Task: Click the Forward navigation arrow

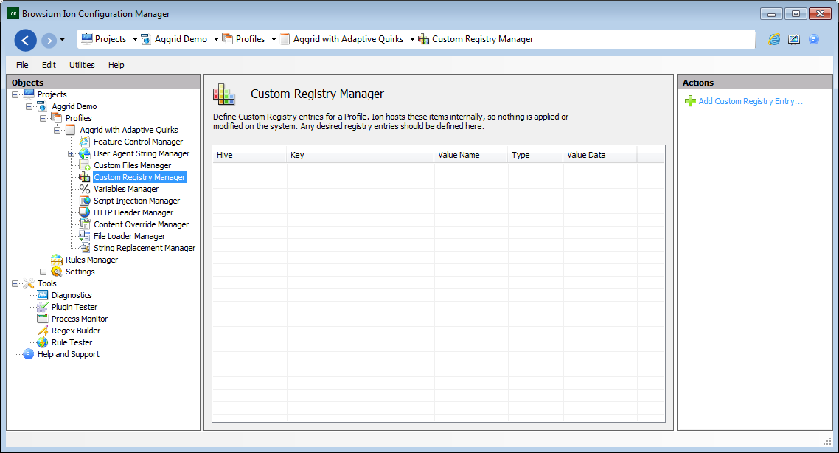Action: click(49, 40)
